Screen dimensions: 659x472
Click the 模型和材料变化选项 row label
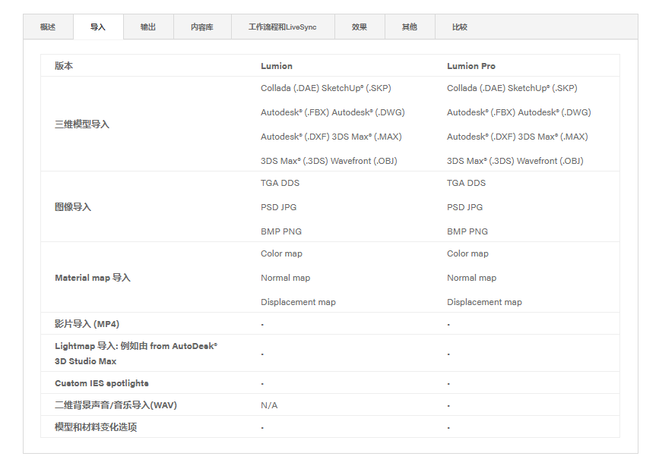(x=96, y=427)
